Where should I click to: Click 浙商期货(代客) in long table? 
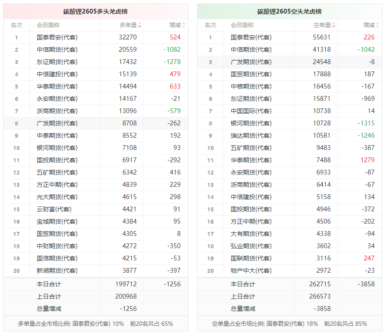coord(57,111)
